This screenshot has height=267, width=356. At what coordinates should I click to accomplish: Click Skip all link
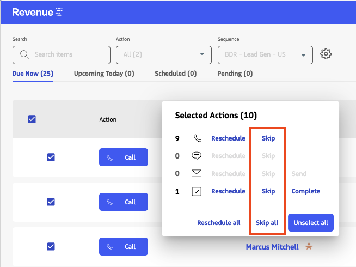tap(267, 223)
